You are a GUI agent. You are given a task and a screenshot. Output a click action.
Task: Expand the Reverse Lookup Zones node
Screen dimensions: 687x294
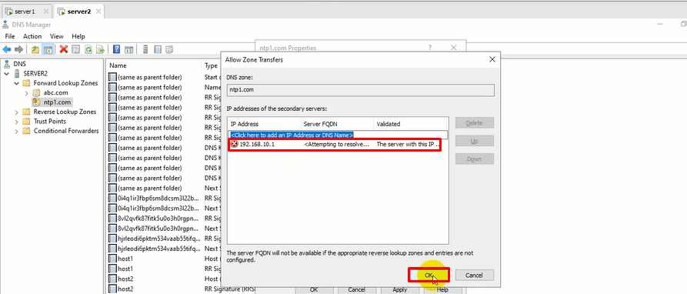[17, 112]
